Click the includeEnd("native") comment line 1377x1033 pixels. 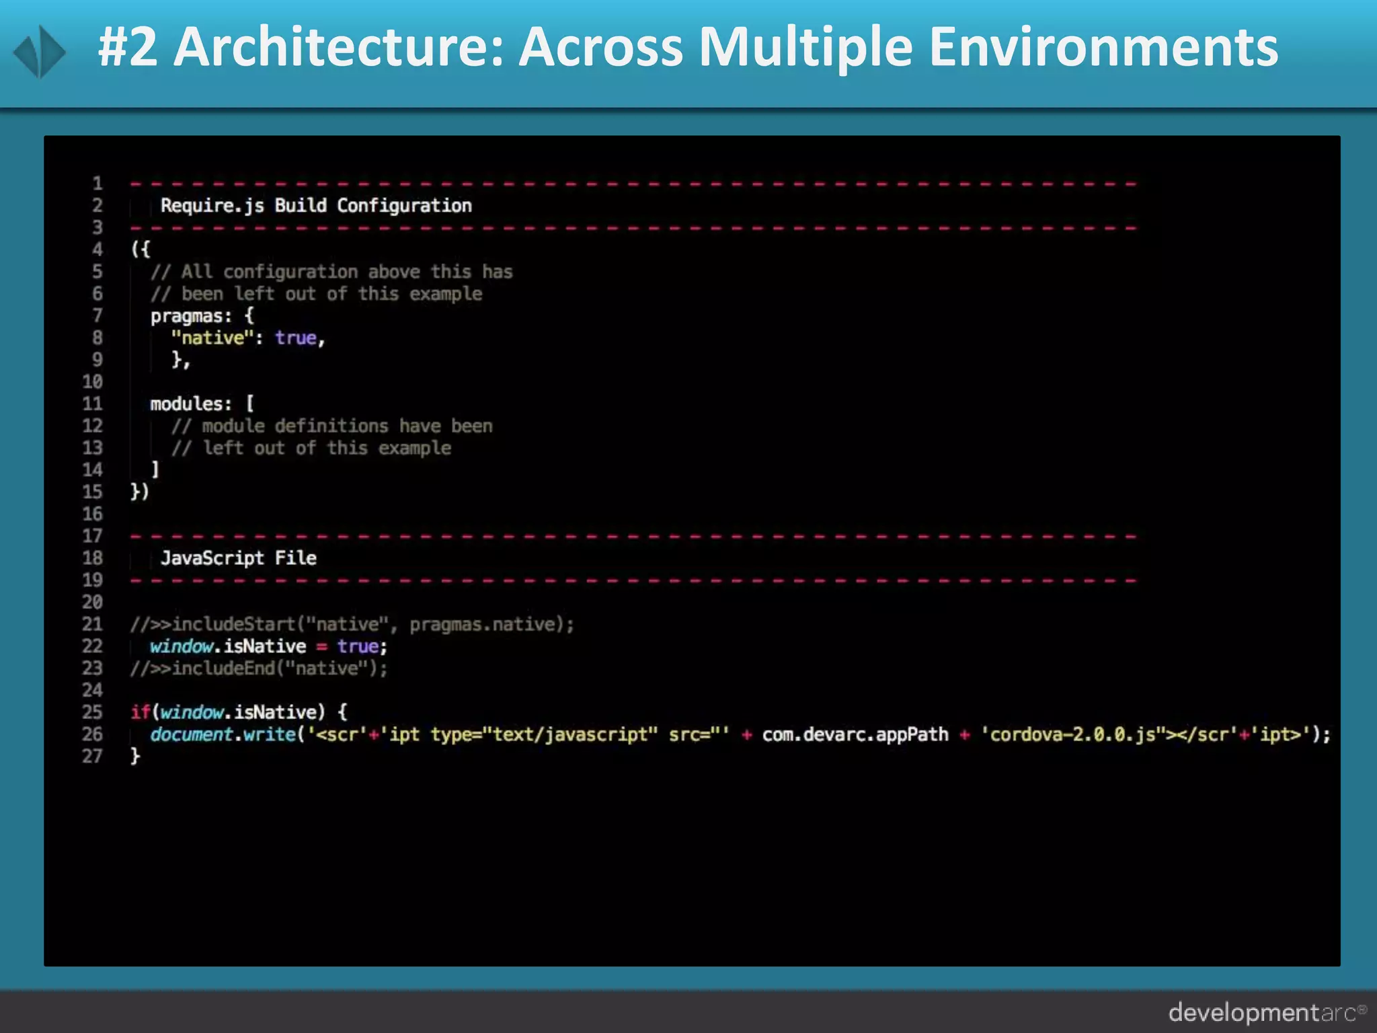point(259,668)
